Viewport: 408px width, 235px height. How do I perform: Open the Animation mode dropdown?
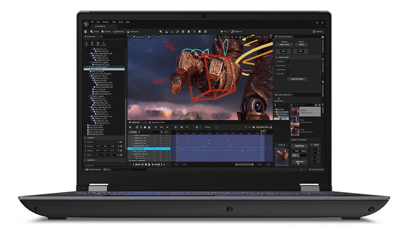(x=93, y=37)
